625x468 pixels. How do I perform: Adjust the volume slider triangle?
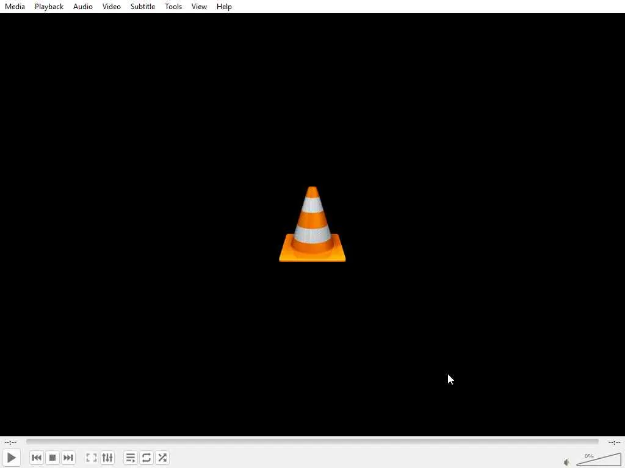(x=599, y=459)
